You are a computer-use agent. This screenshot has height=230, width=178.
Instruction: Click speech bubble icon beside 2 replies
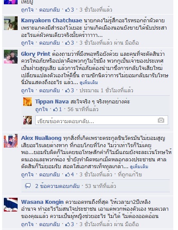(x=28, y=186)
